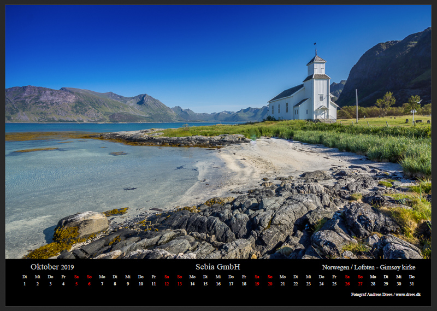Select calendar day 1

click(x=25, y=284)
